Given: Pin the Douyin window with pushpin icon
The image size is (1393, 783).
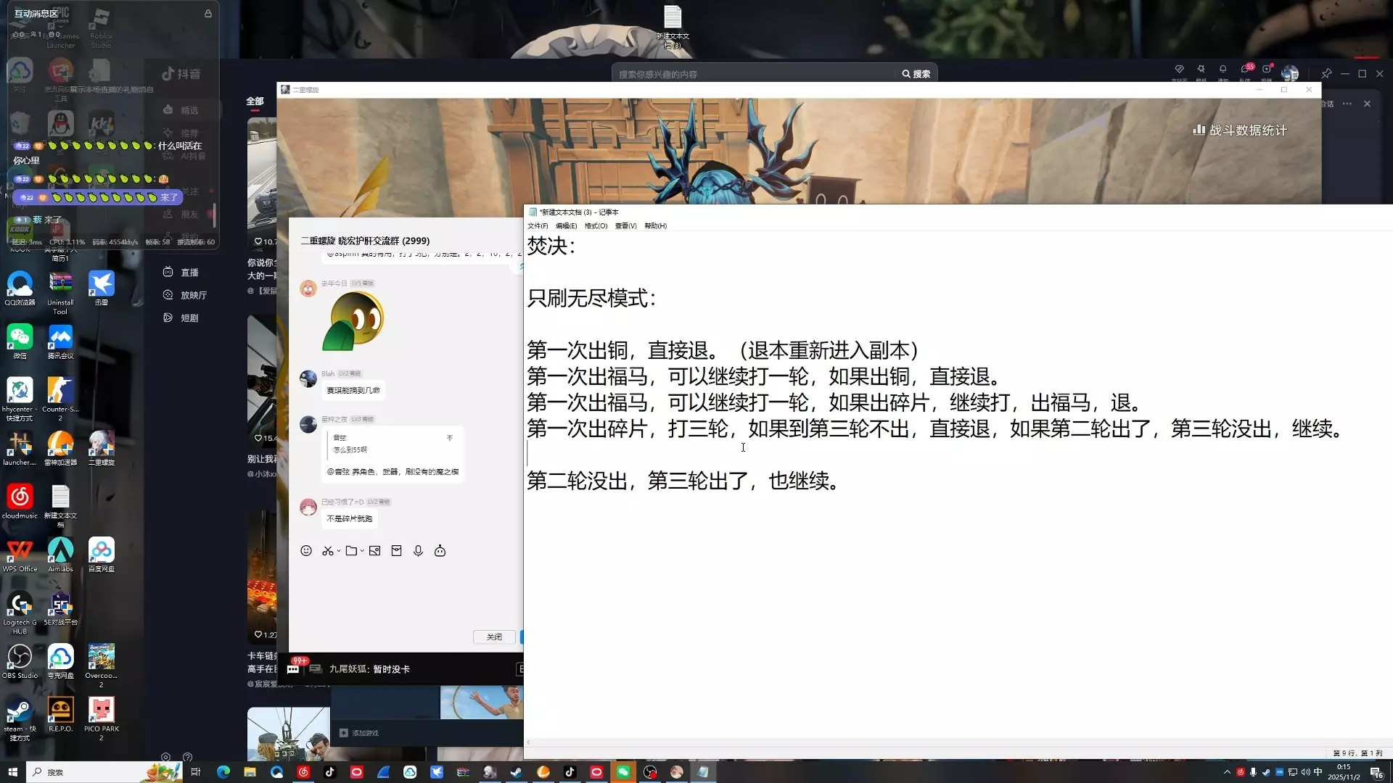Looking at the screenshot, I should point(1326,74).
